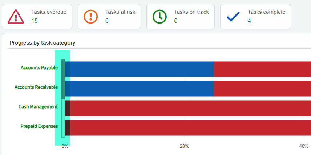
Task: Open the Prepaid Expenses category label
Action: (39, 126)
